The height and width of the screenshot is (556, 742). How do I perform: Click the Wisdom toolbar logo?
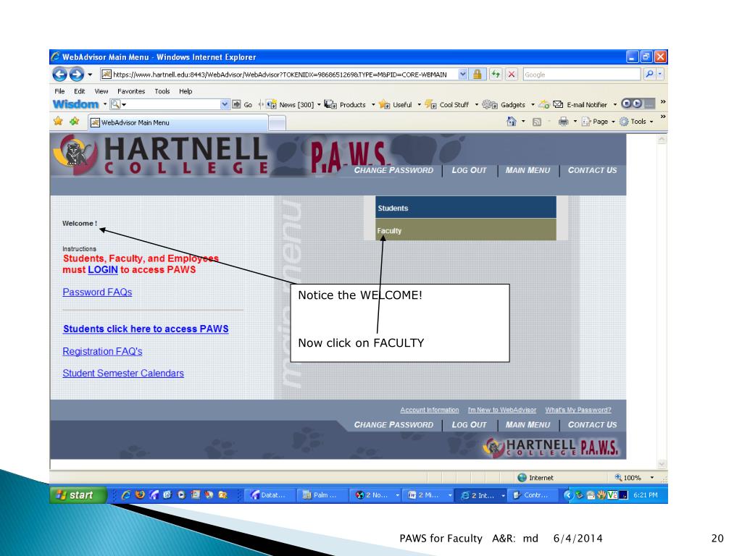(75, 104)
